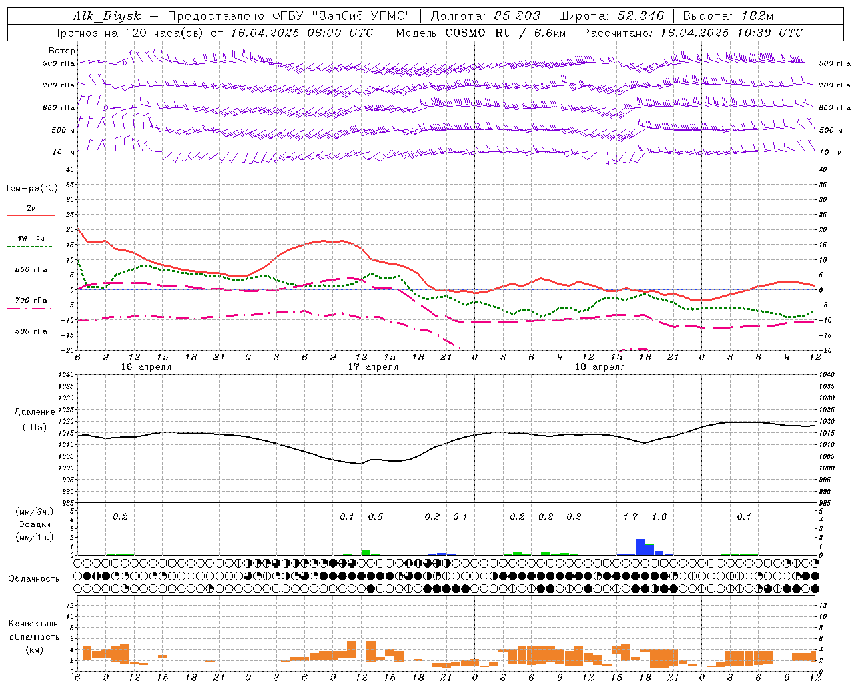Click the tallest blue precipitation bar
Screen dimensions: 854x683
pos(640,547)
